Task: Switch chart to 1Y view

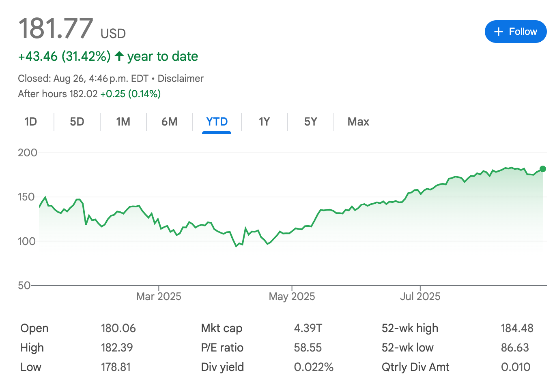Action: (264, 122)
